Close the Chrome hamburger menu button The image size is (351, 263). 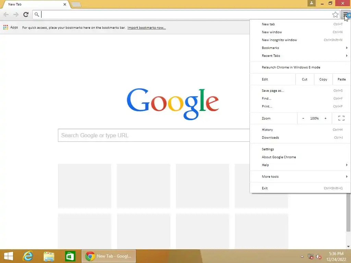pyautogui.click(x=346, y=15)
